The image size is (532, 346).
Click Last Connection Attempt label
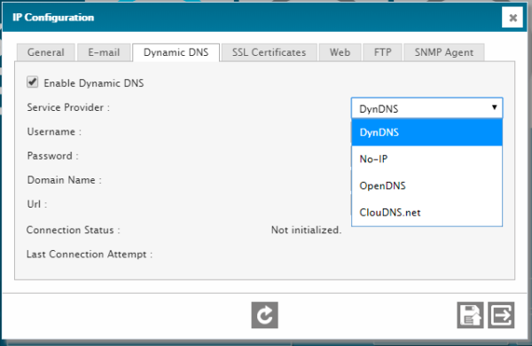(x=90, y=254)
